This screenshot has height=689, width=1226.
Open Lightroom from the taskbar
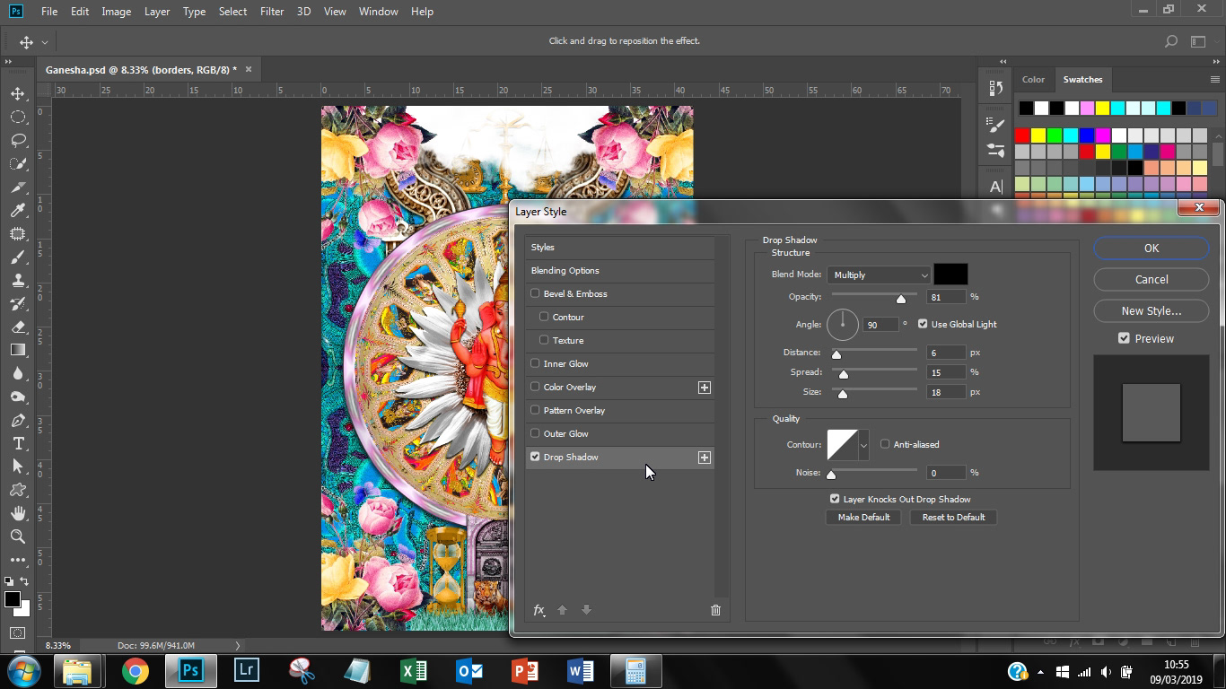[246, 671]
